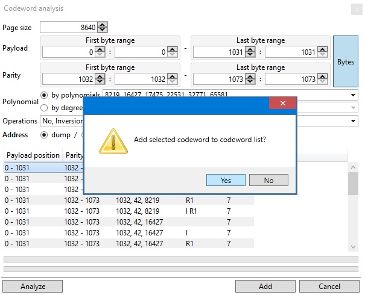The image size is (365, 295).
Task: Click the Add button
Action: (x=265, y=286)
